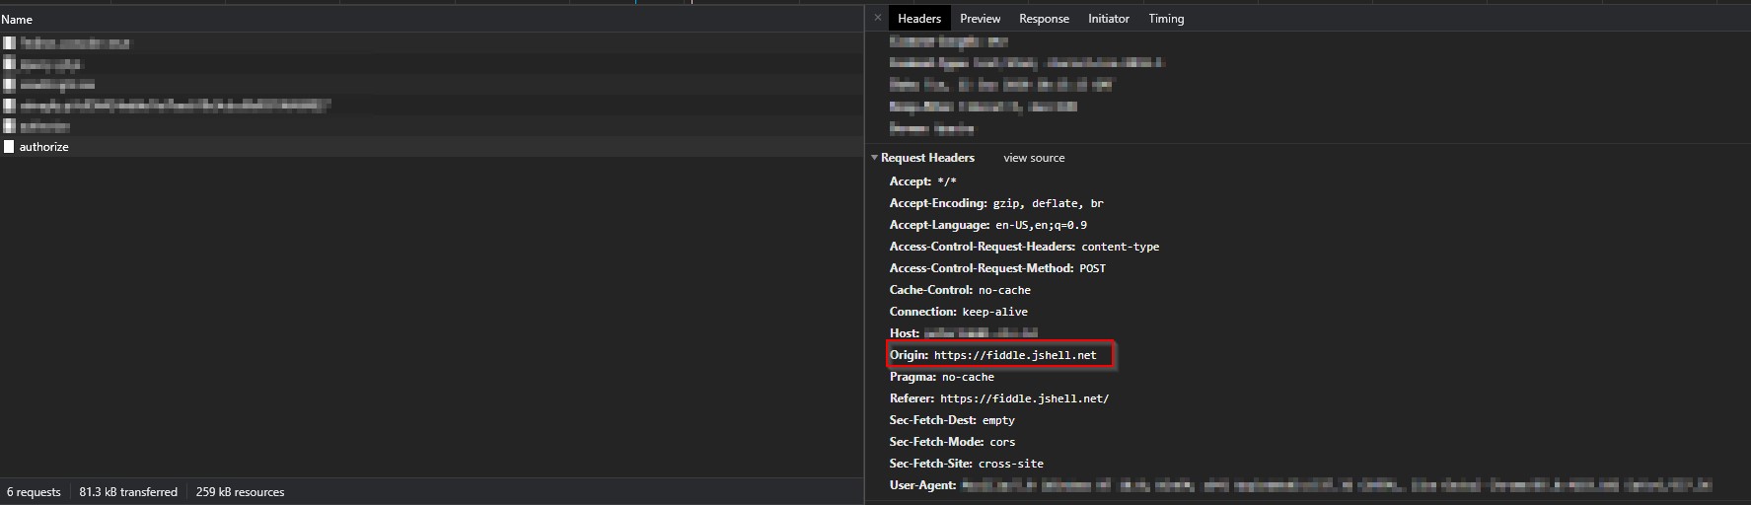Click the 6 requests status text

point(34,492)
